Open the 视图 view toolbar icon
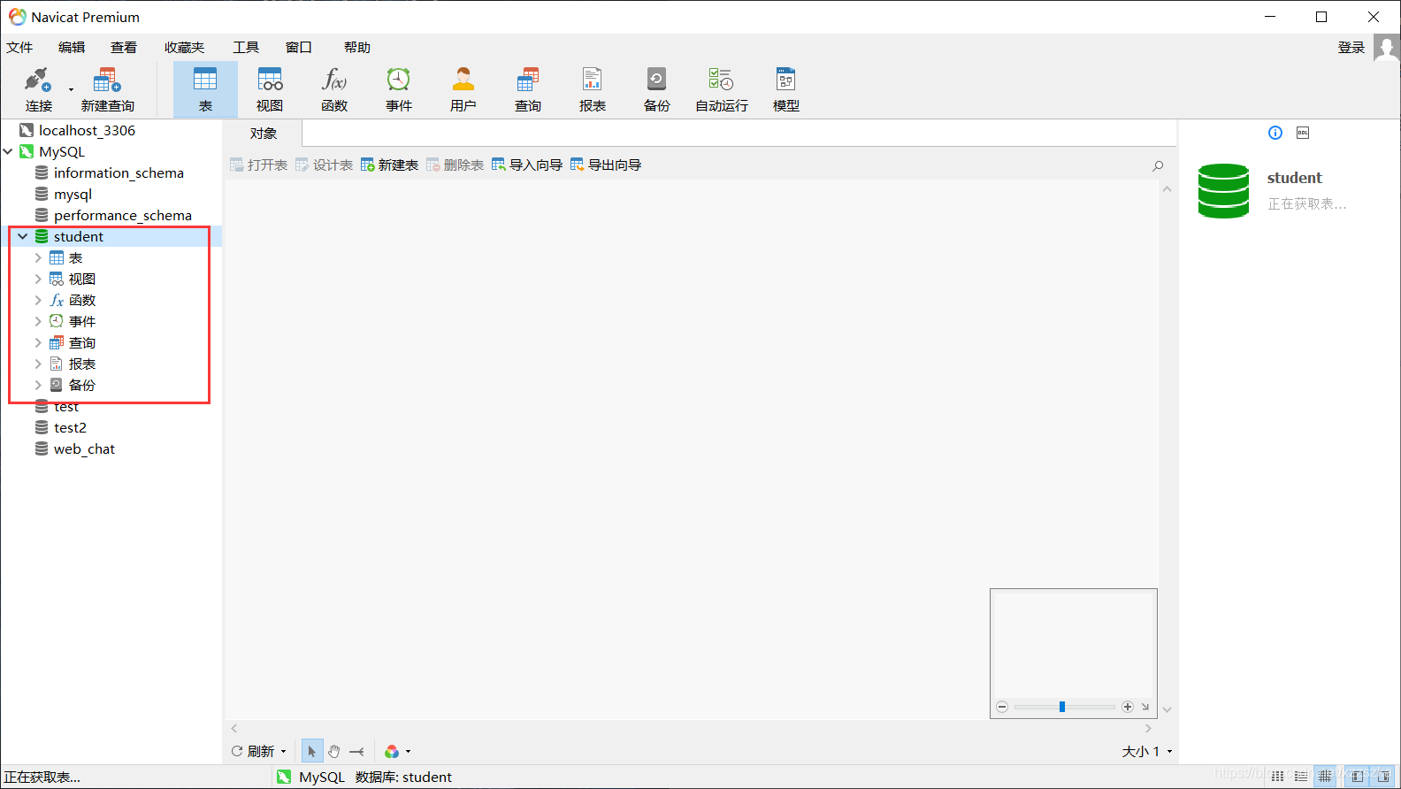The height and width of the screenshot is (789, 1401). tap(270, 89)
